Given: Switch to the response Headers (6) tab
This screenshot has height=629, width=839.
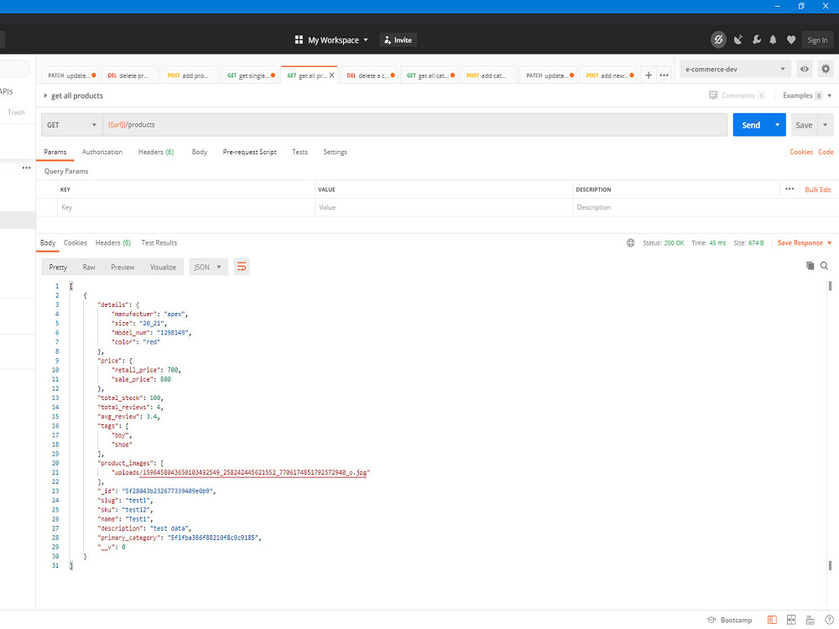Looking at the screenshot, I should coord(112,242).
